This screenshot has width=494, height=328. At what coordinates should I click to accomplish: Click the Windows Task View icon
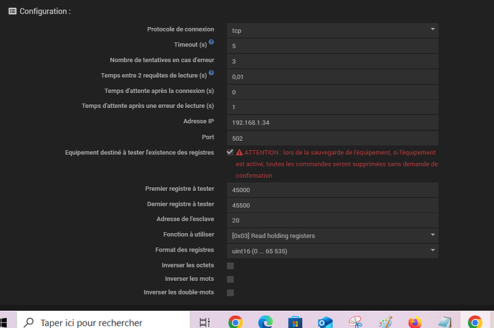coord(205,322)
